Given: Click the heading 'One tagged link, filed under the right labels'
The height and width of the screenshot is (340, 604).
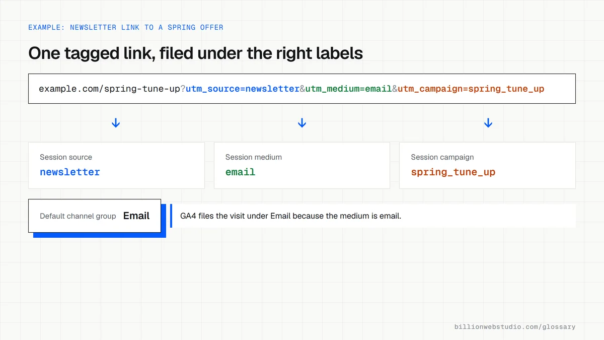Looking at the screenshot, I should point(195,53).
